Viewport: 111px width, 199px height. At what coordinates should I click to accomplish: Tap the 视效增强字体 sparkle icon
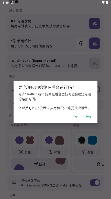pyautogui.click(x=14, y=183)
